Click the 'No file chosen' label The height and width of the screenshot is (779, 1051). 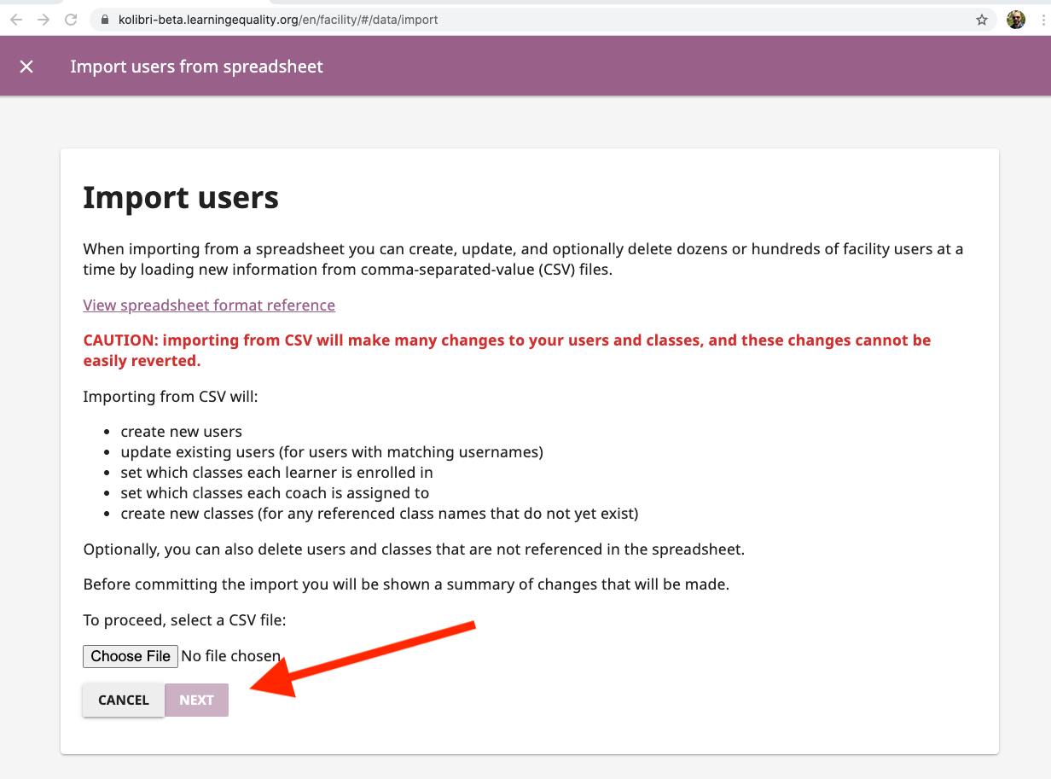(230, 656)
